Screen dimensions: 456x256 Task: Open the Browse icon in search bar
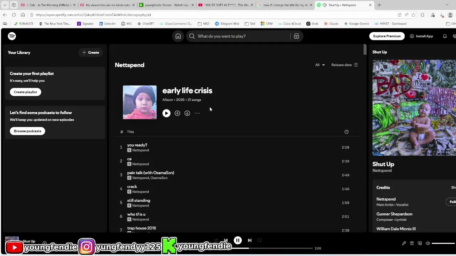click(296, 36)
